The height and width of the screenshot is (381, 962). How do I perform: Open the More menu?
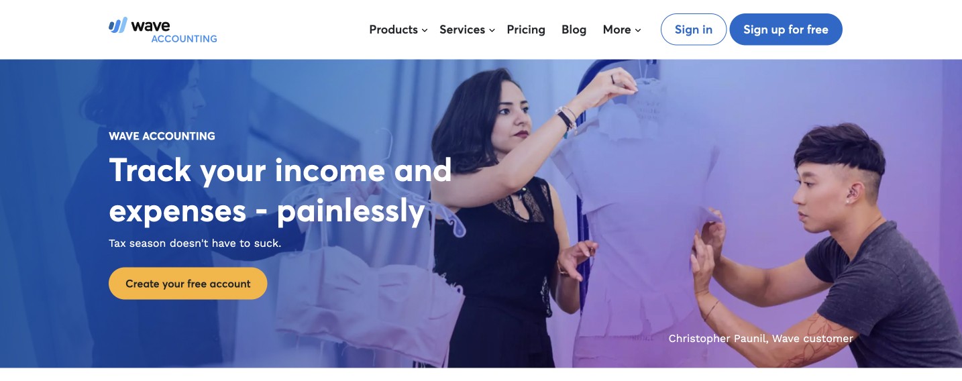tap(617, 30)
